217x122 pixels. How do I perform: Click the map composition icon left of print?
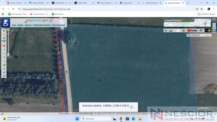[x=166, y=30]
